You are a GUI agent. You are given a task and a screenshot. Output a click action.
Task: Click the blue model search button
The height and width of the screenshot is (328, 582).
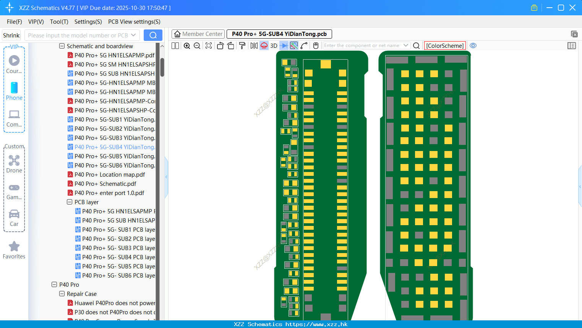tap(153, 35)
